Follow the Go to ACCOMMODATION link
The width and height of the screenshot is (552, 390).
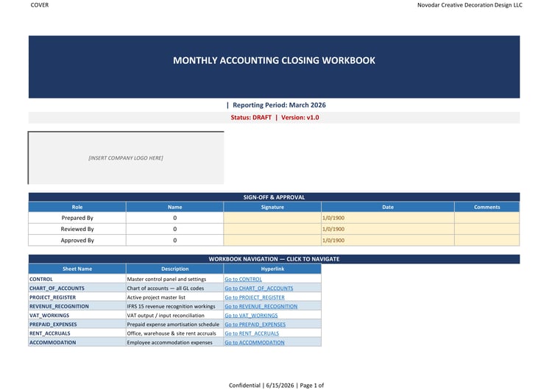point(255,342)
